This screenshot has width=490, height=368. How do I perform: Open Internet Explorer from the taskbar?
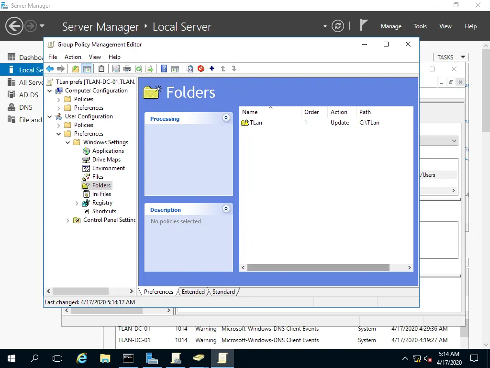click(x=82, y=358)
